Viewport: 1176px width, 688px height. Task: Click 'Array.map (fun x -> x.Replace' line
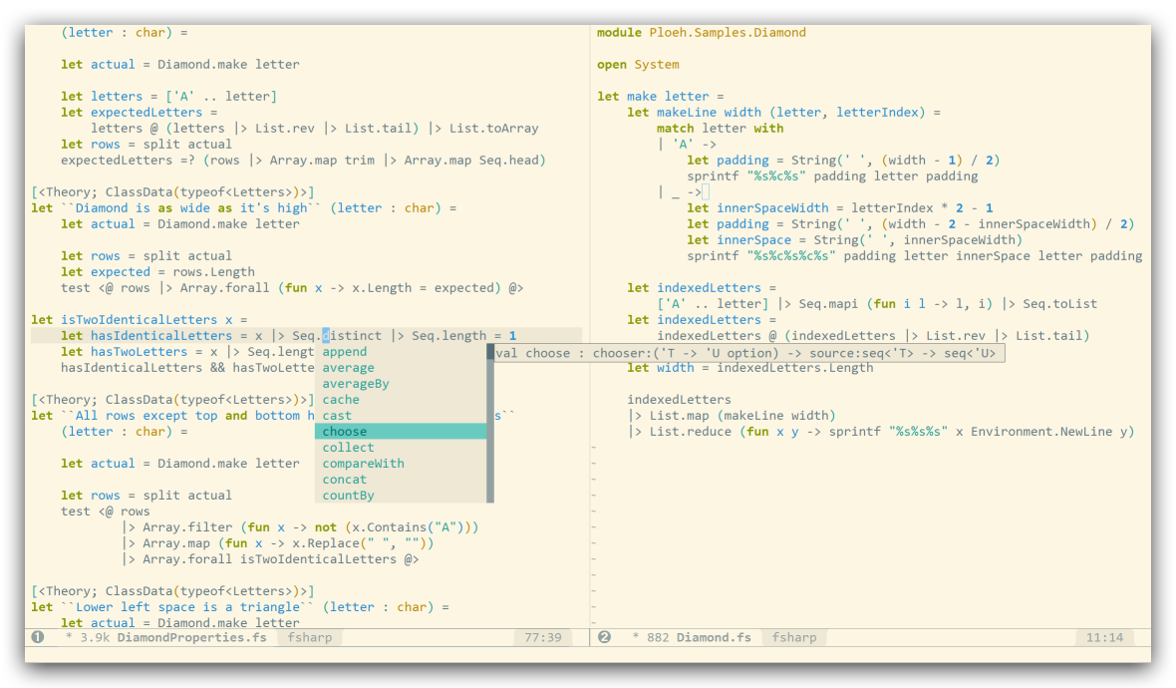coord(277,543)
